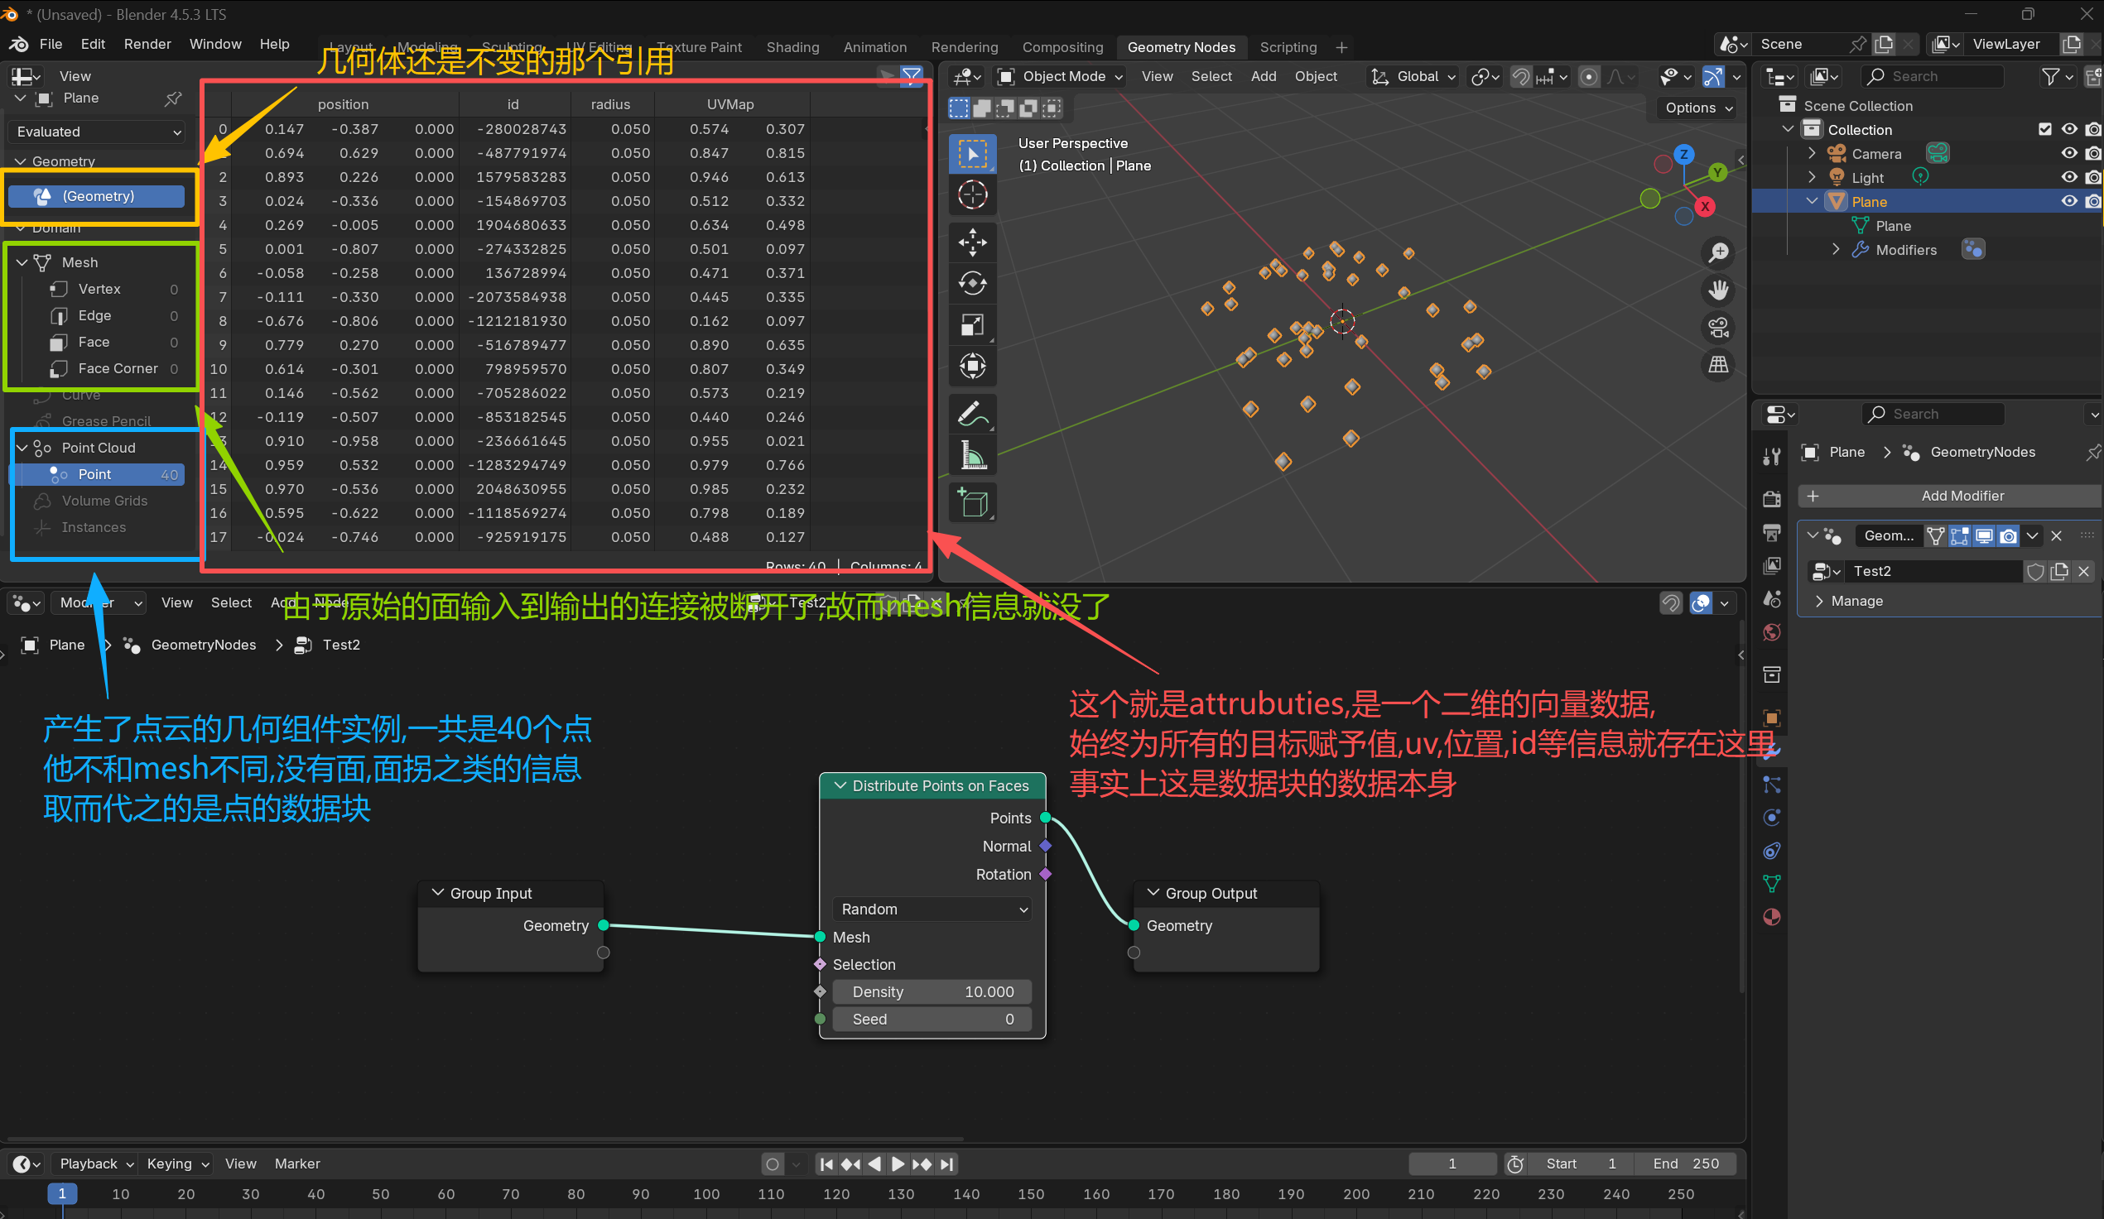The height and width of the screenshot is (1219, 2104).
Task: Click the Density value field
Action: coord(932,992)
